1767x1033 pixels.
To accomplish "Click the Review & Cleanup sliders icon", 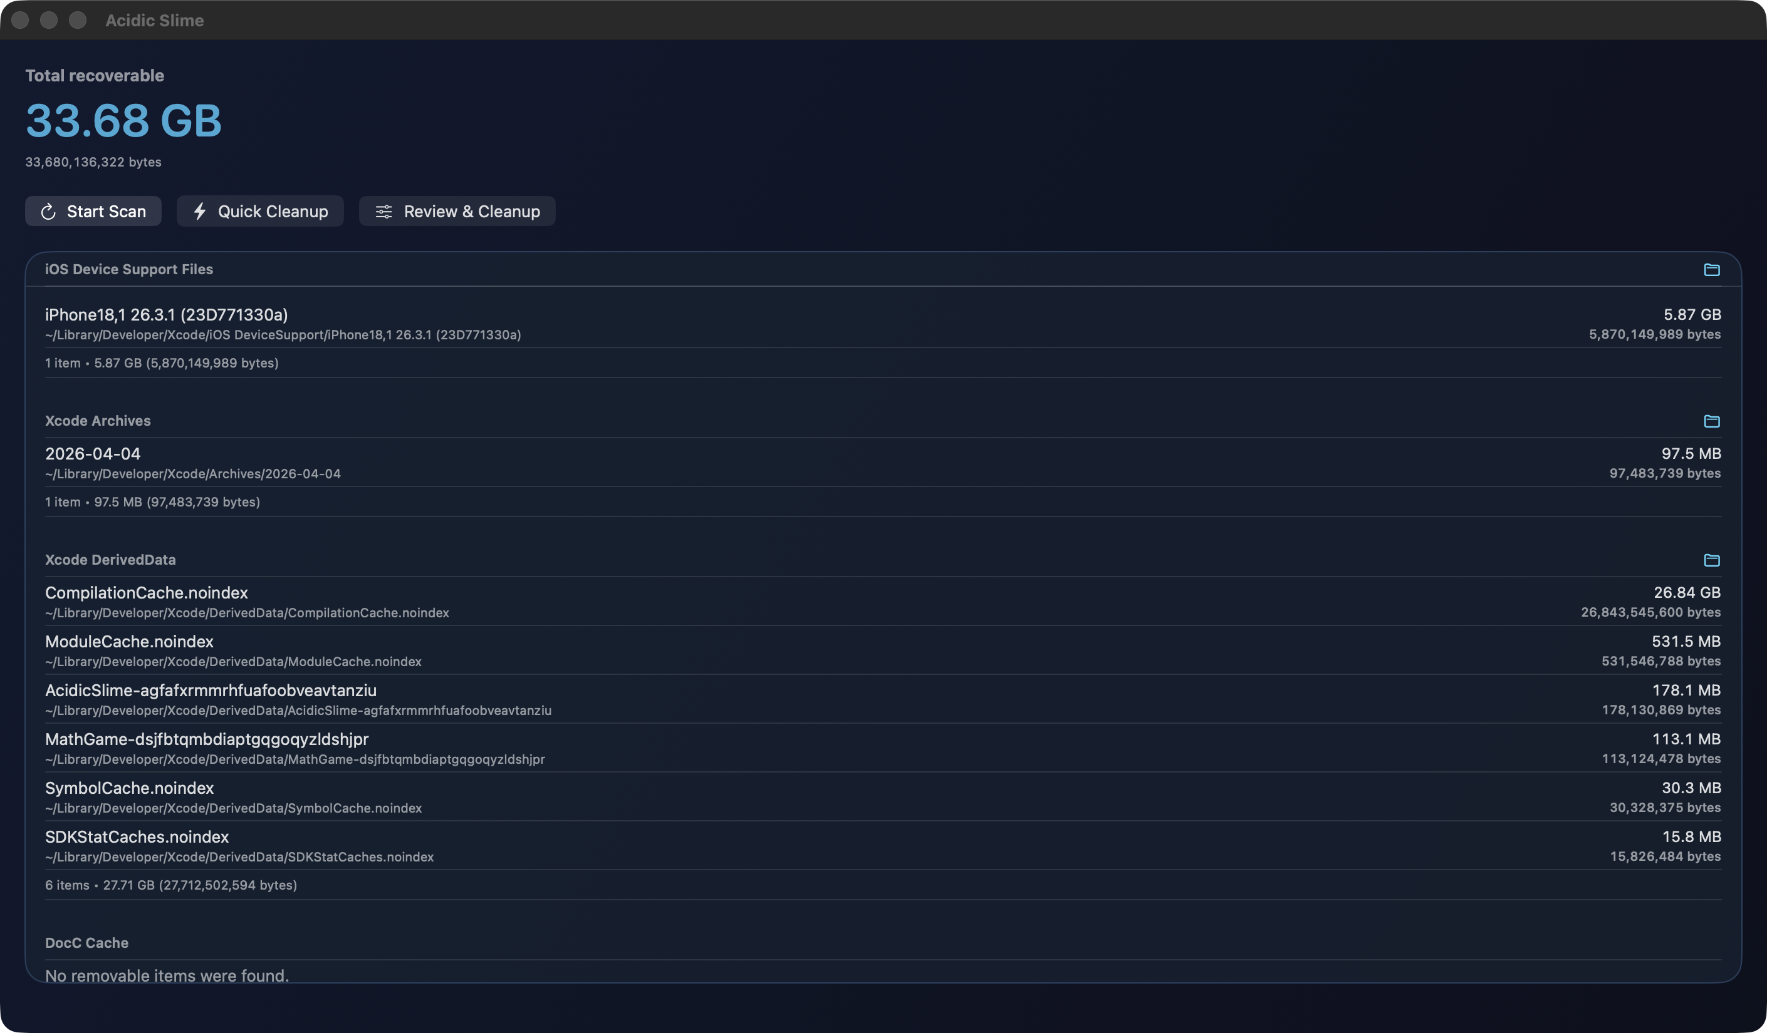I will coord(383,212).
